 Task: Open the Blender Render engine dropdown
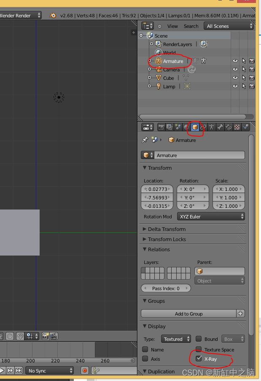(20, 16)
